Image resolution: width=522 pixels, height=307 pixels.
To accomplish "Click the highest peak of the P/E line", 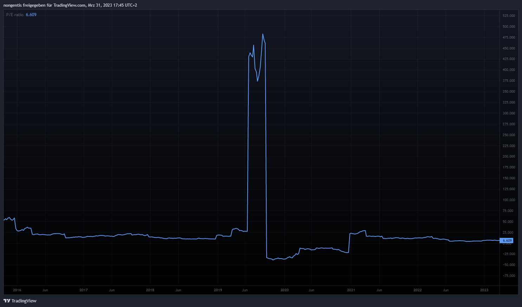I will click(x=263, y=34).
